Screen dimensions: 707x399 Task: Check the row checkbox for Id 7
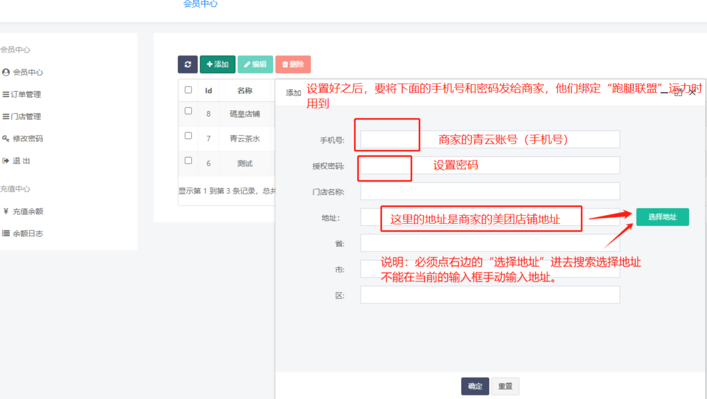point(188,136)
